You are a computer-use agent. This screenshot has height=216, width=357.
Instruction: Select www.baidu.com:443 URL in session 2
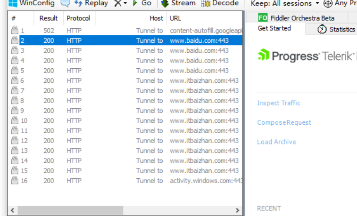199,40
